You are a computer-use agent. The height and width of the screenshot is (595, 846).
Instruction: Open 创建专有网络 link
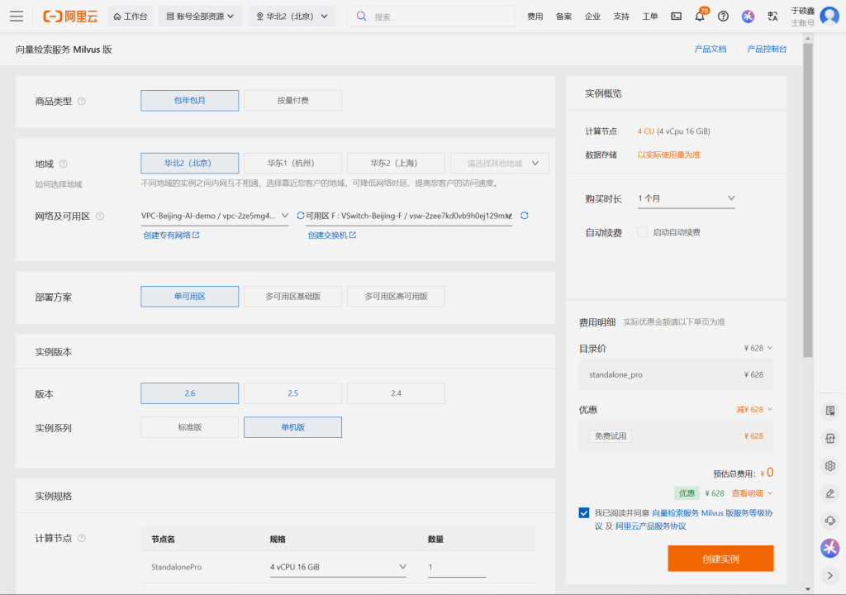pos(171,236)
